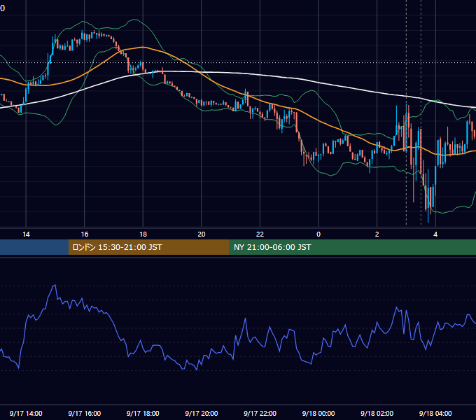This screenshot has height=420, width=476.
Task: Click the NY 21:00-06:00 JST session band
Action: [352, 247]
